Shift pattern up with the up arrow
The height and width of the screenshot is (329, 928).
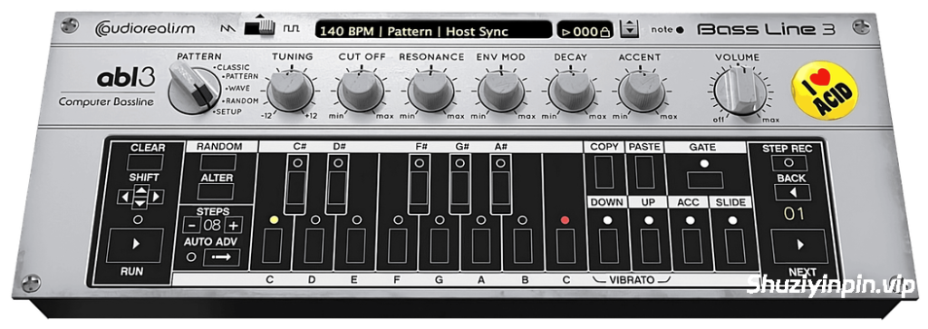click(140, 191)
